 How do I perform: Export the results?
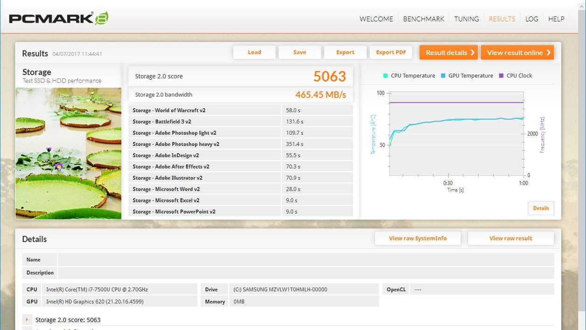pyautogui.click(x=345, y=52)
